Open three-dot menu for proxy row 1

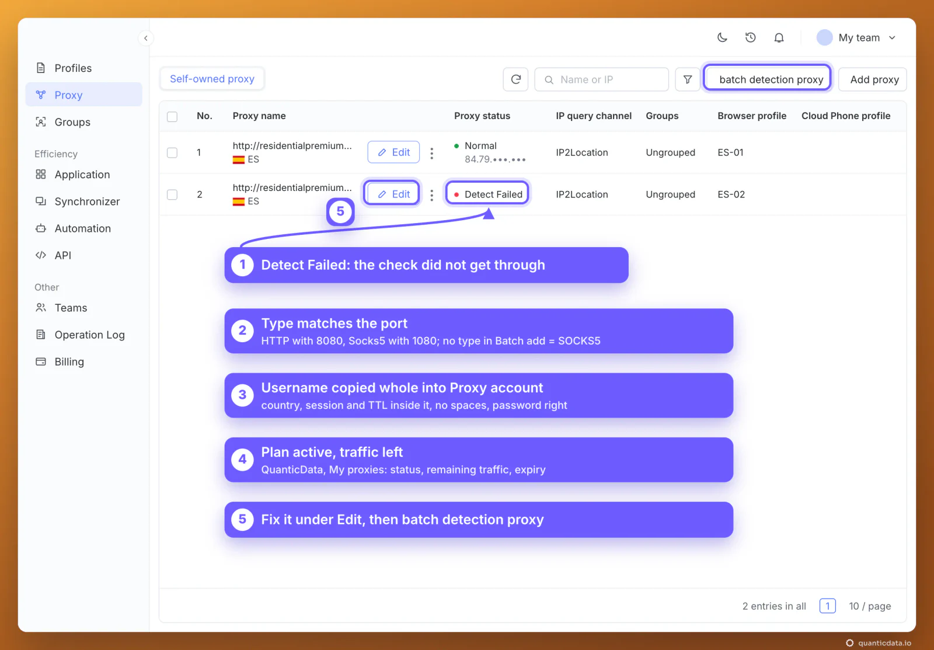pos(431,153)
